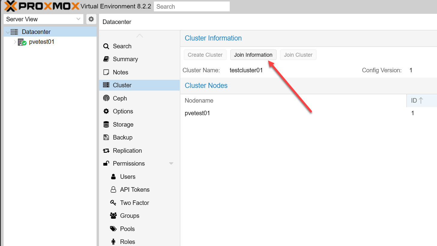Screen dimensions: 437x246
Task: Click the Create Cluster button
Action: pyautogui.click(x=205, y=55)
